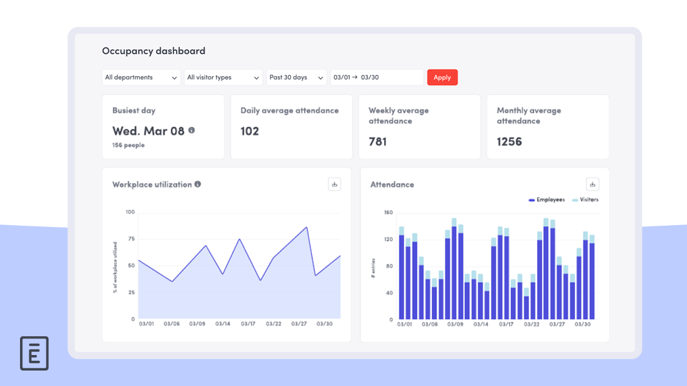Viewport: 687px width, 386px height.
Task: Click the Weekly average attendance value 781
Action: coord(377,141)
